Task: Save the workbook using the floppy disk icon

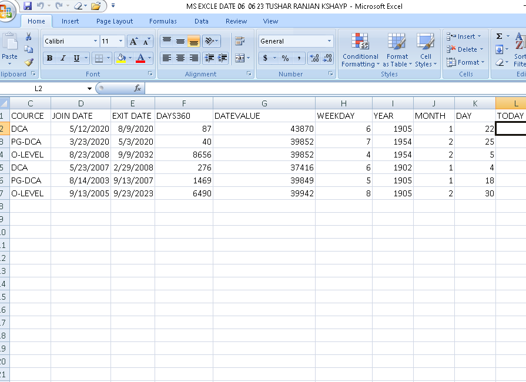Action: pyautogui.click(x=27, y=6)
